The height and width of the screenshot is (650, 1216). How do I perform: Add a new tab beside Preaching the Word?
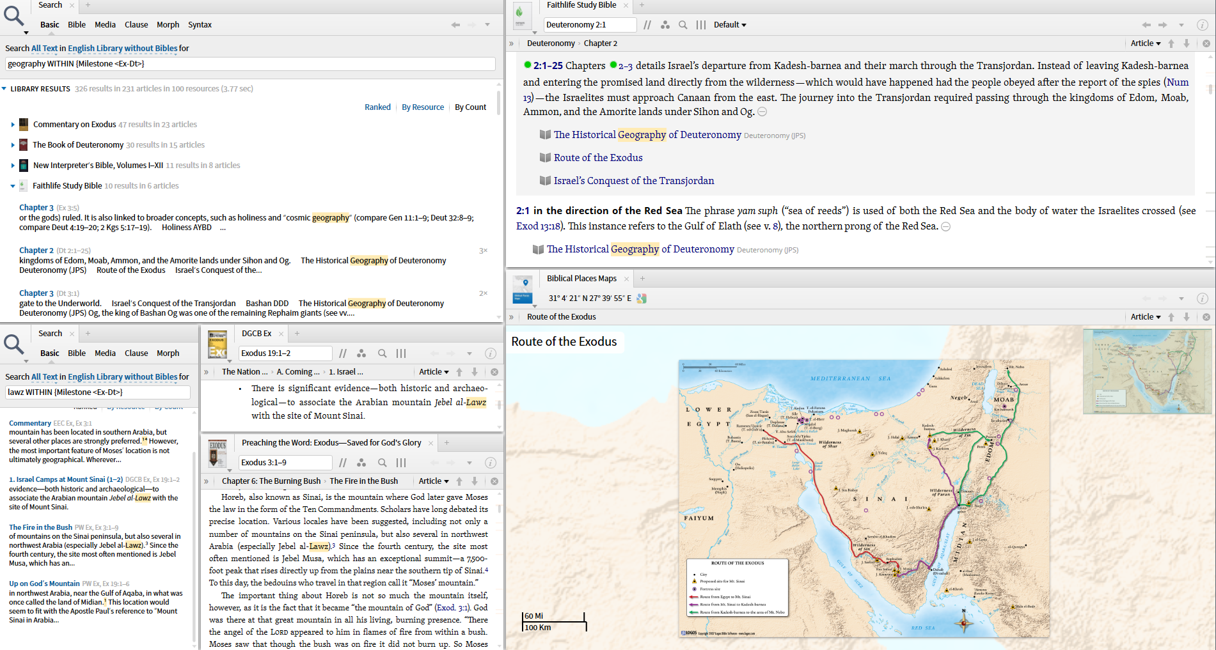pyautogui.click(x=446, y=443)
